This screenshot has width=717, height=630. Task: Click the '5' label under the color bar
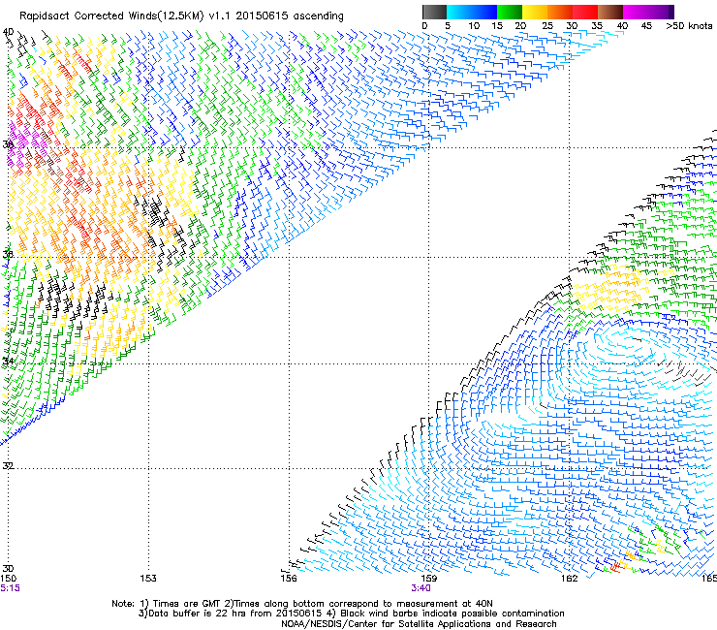[448, 26]
